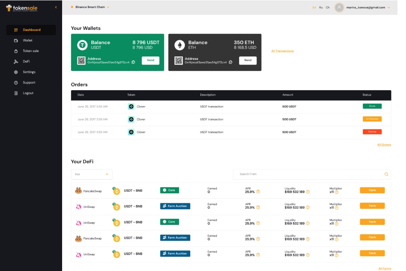Click the 8 796 USDT balance value

click(x=146, y=42)
